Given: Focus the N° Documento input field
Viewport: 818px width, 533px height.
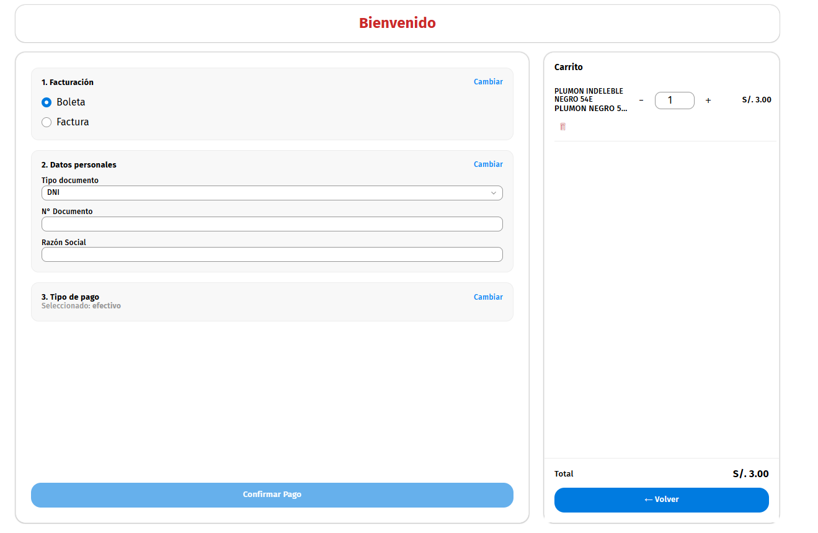Looking at the screenshot, I should (x=272, y=224).
